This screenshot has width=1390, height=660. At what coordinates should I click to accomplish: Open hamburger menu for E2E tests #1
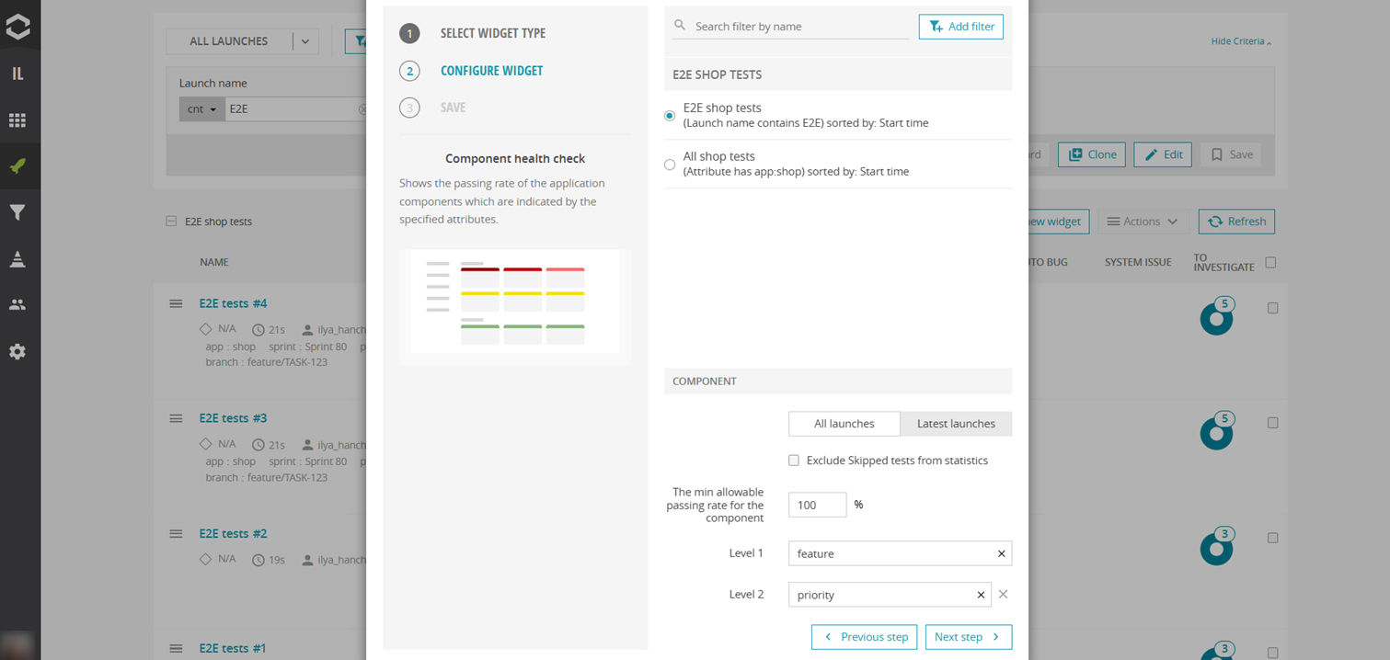coord(176,648)
